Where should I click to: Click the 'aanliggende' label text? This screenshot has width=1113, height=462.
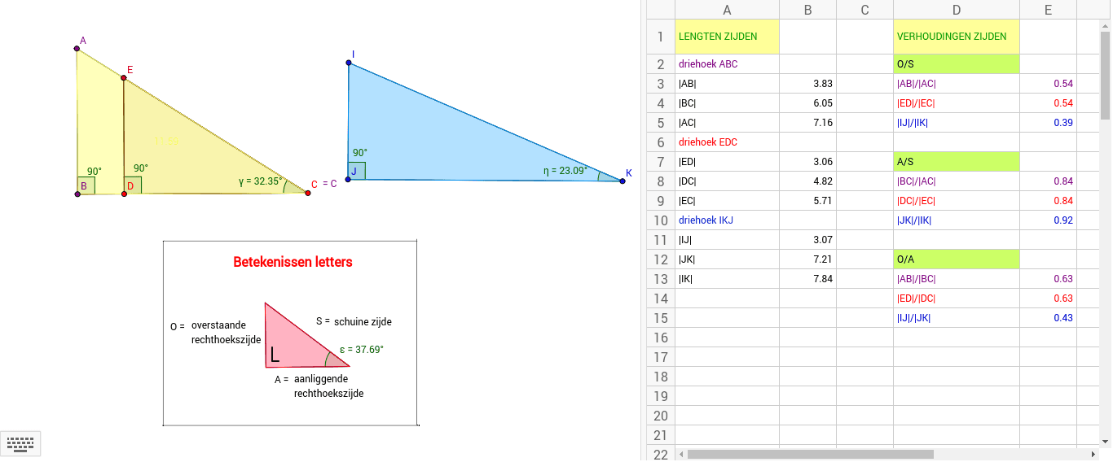(321, 379)
